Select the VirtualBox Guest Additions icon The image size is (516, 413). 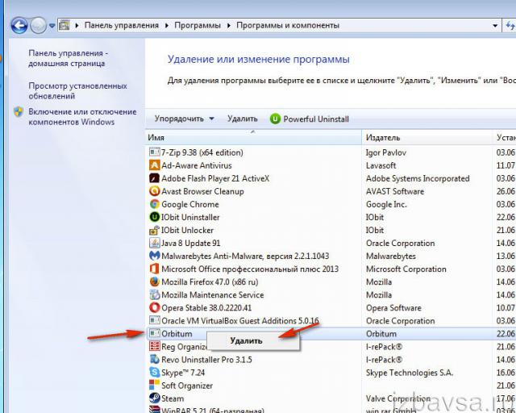[x=154, y=320]
